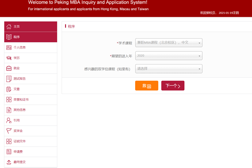Image resolution: width=252 pixels, height=168 pixels.
Task: Open the 最终提交 section
Action: point(30,162)
